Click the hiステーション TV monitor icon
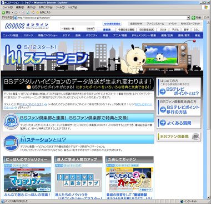 tap(11, 143)
